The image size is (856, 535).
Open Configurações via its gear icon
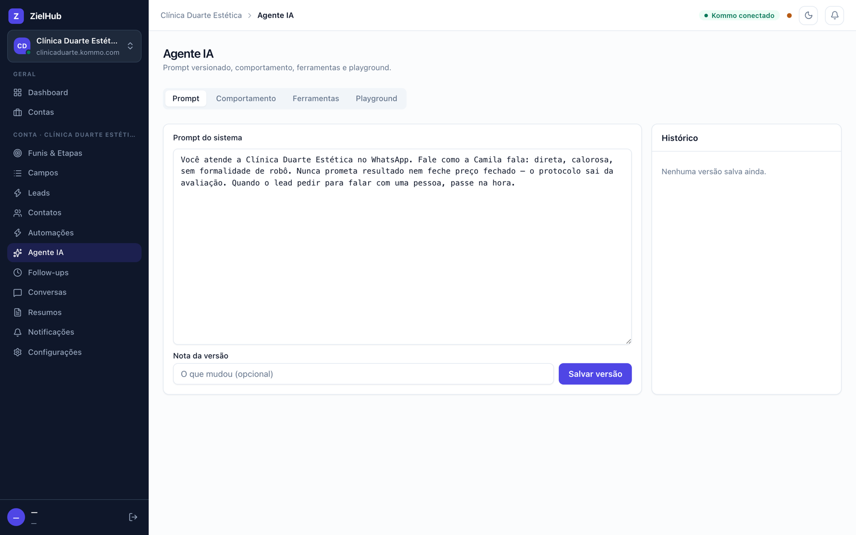click(18, 352)
